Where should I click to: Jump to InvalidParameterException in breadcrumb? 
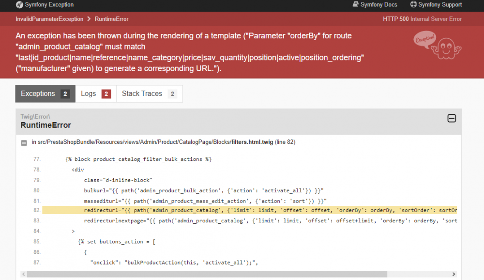(49, 19)
